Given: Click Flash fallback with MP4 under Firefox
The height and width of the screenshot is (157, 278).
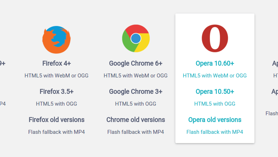Looking at the screenshot, I should click(x=57, y=132).
